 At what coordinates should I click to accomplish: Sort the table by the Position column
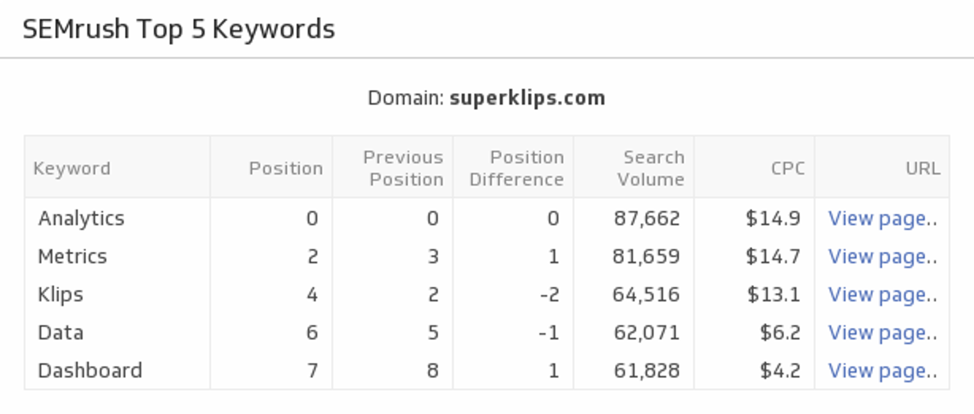pos(286,168)
